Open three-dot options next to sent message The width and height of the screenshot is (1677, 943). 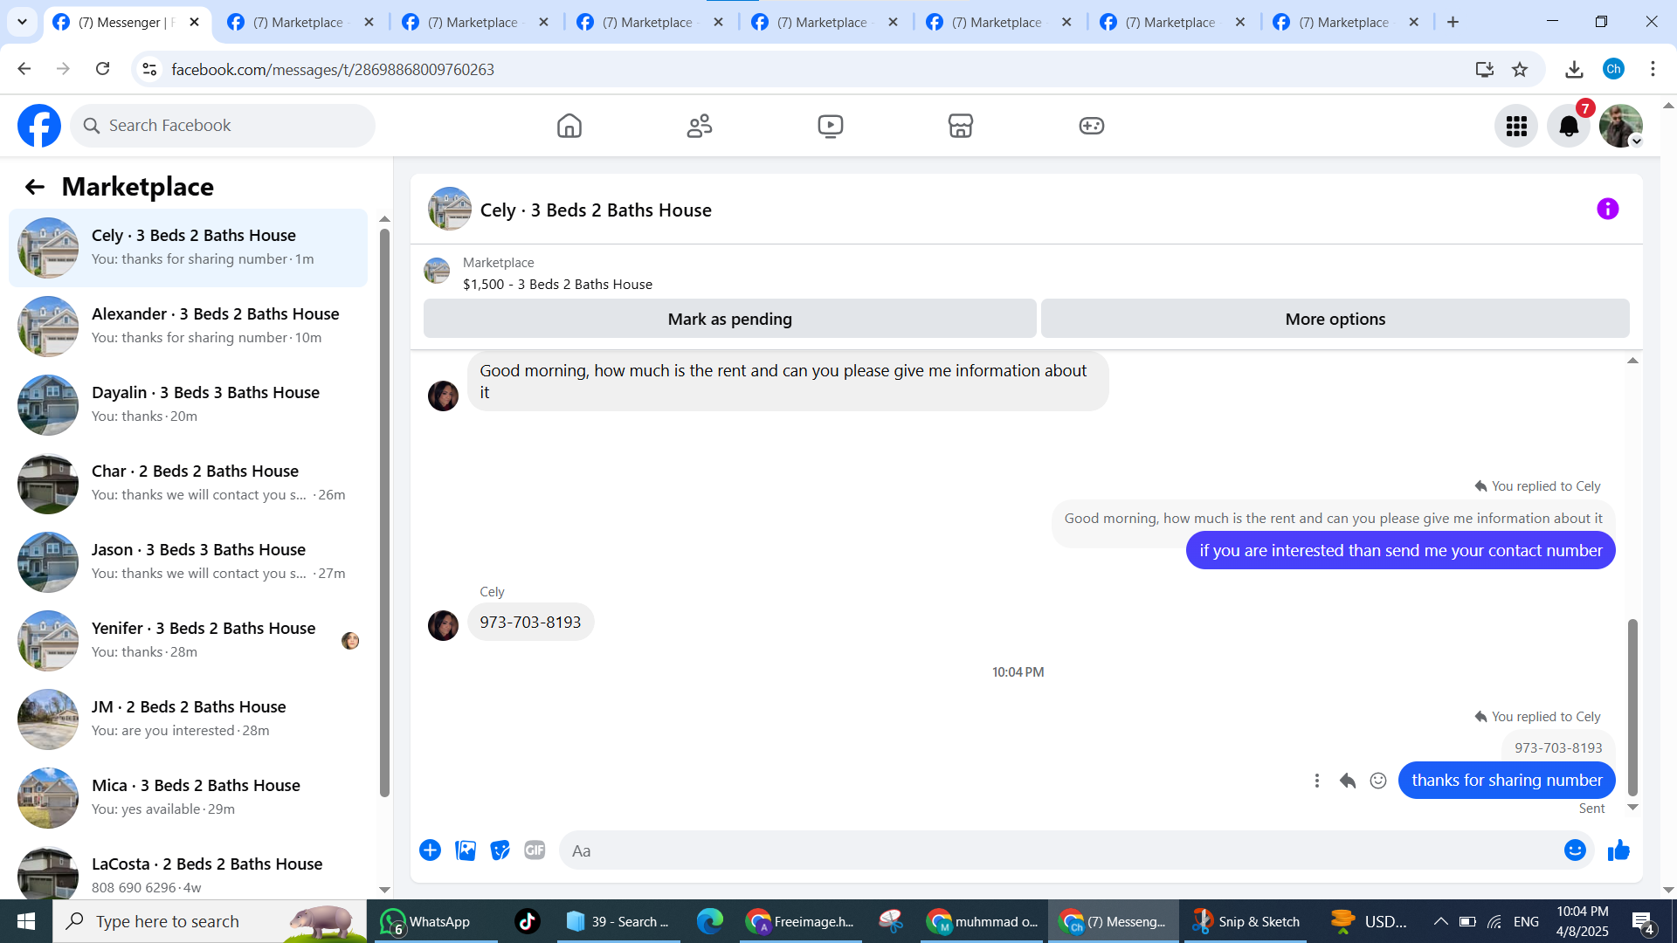tap(1317, 781)
